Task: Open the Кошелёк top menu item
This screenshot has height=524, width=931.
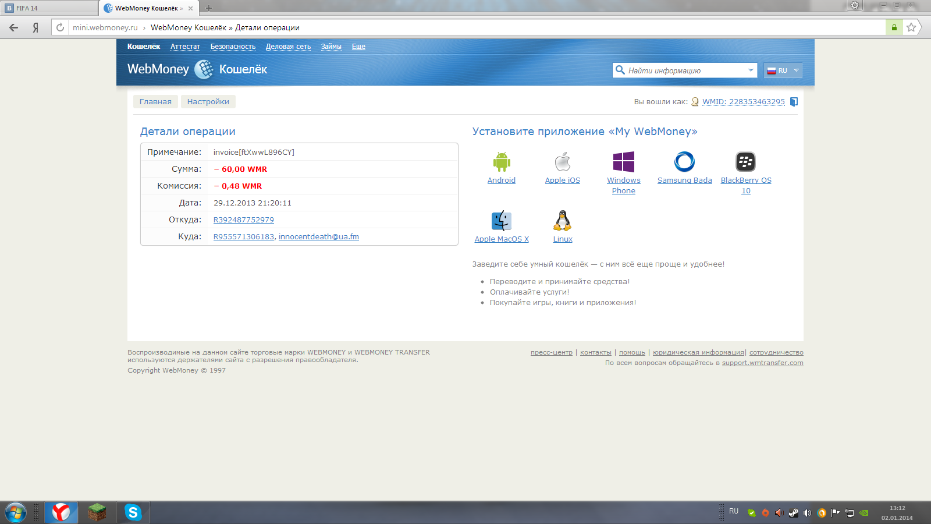Action: (144, 47)
